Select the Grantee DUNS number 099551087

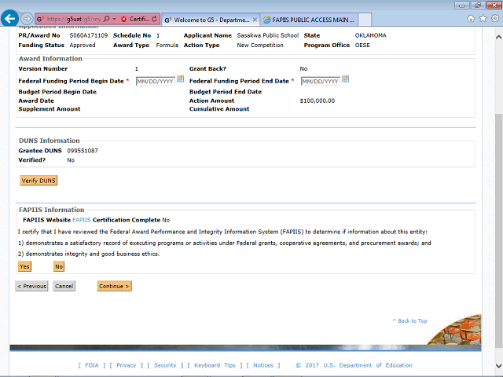pyautogui.click(x=83, y=151)
